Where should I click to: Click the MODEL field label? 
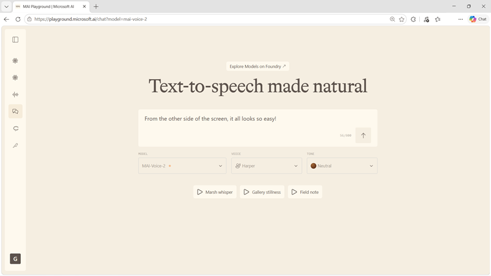pos(143,154)
